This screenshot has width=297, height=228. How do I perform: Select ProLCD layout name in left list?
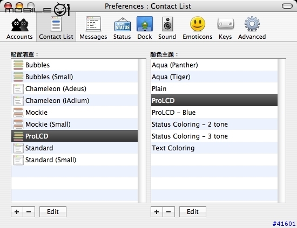tap(37, 136)
